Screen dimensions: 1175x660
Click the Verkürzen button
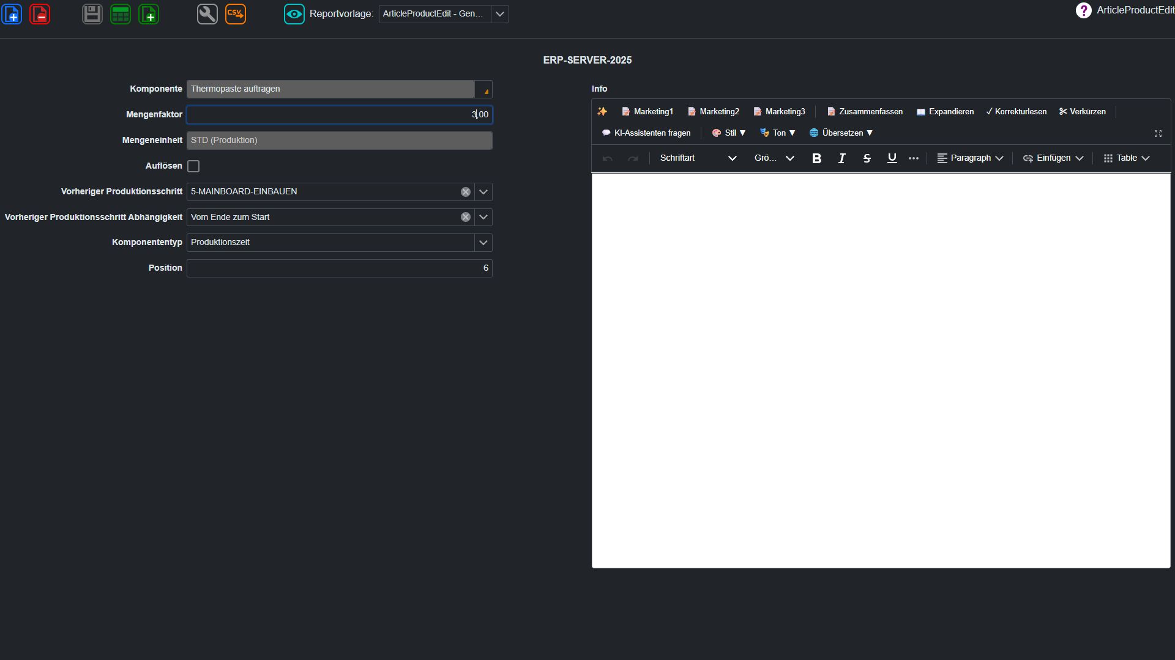pyautogui.click(x=1083, y=111)
